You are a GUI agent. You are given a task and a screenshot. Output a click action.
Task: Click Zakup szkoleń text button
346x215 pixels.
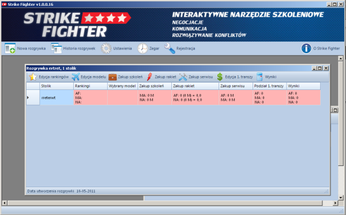coord(130,77)
